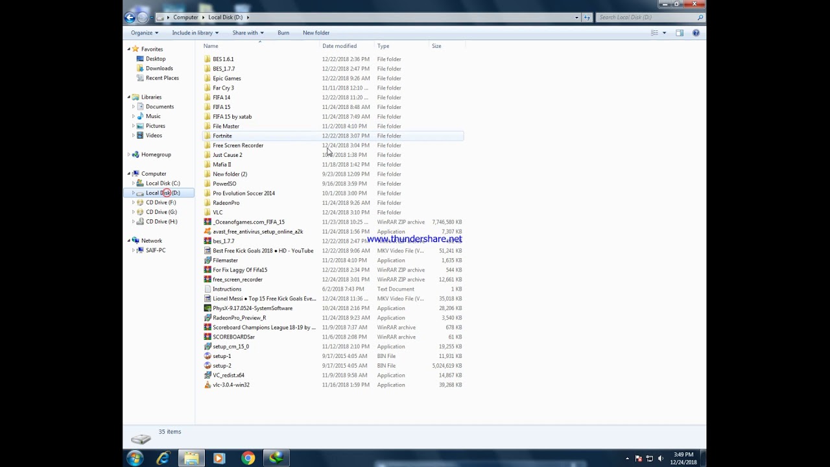Launch Internet Explorer from taskbar
This screenshot has height=467, width=830.
(x=163, y=458)
